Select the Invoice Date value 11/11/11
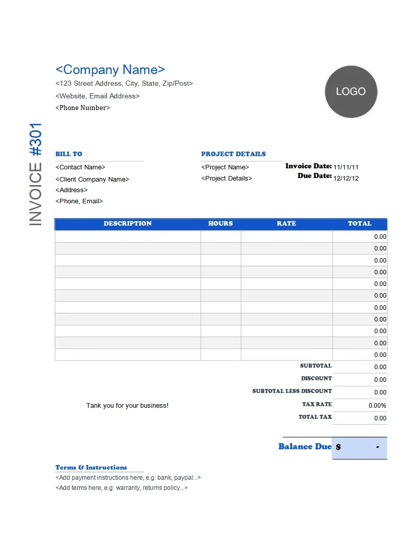This screenshot has height=536, width=415. [346, 166]
